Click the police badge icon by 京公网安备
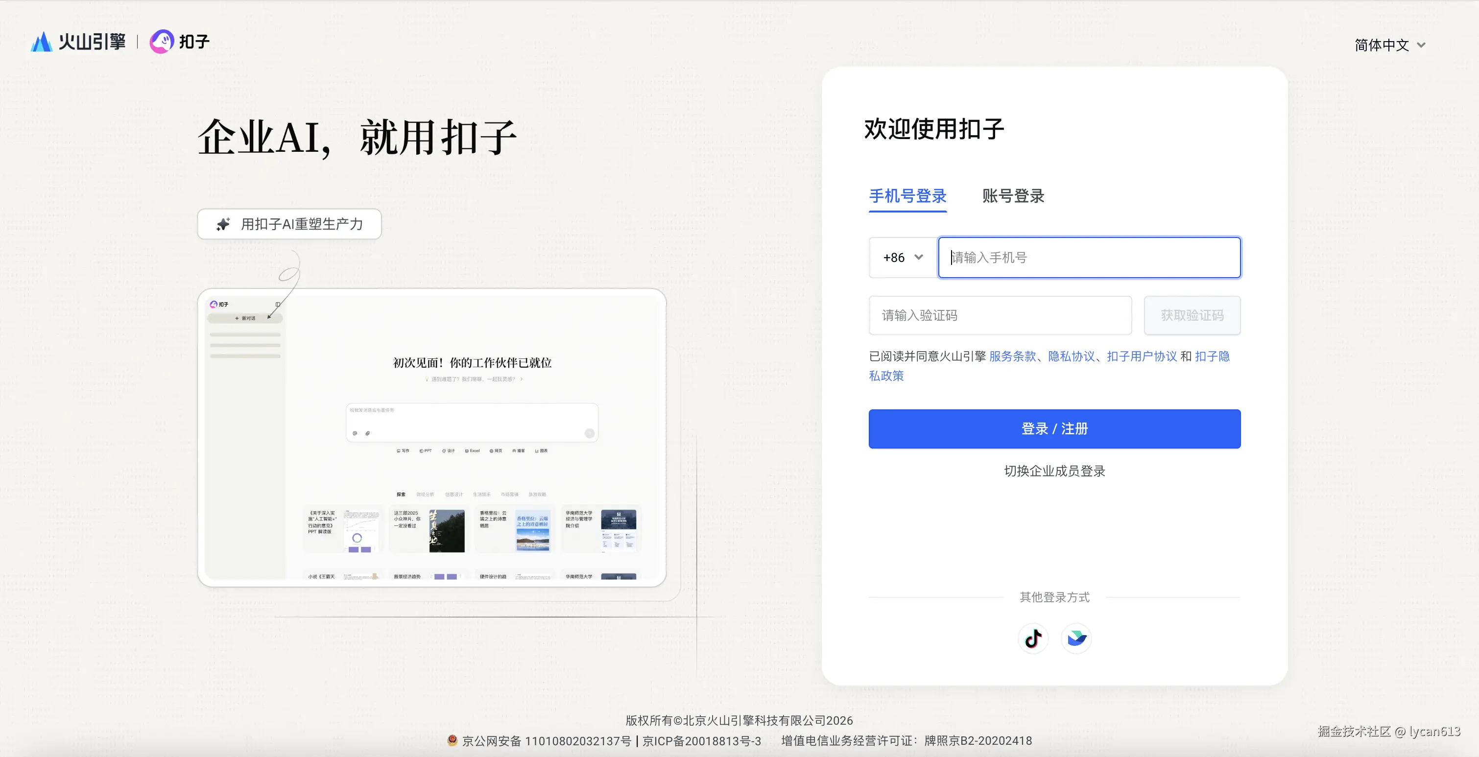1479x757 pixels. pyautogui.click(x=453, y=740)
